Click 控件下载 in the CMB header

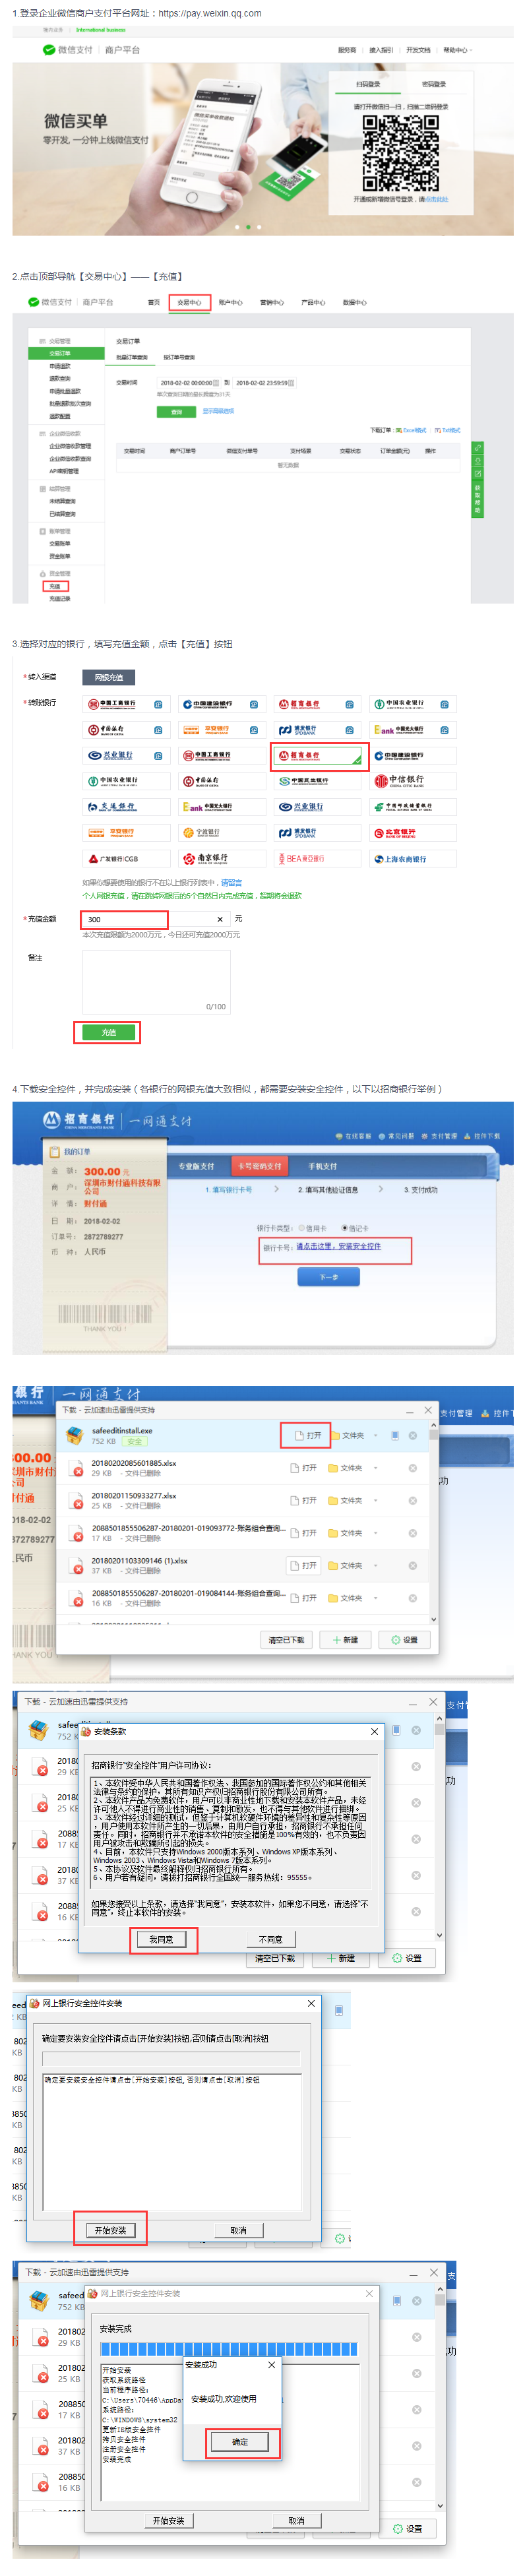pyautogui.click(x=483, y=1136)
